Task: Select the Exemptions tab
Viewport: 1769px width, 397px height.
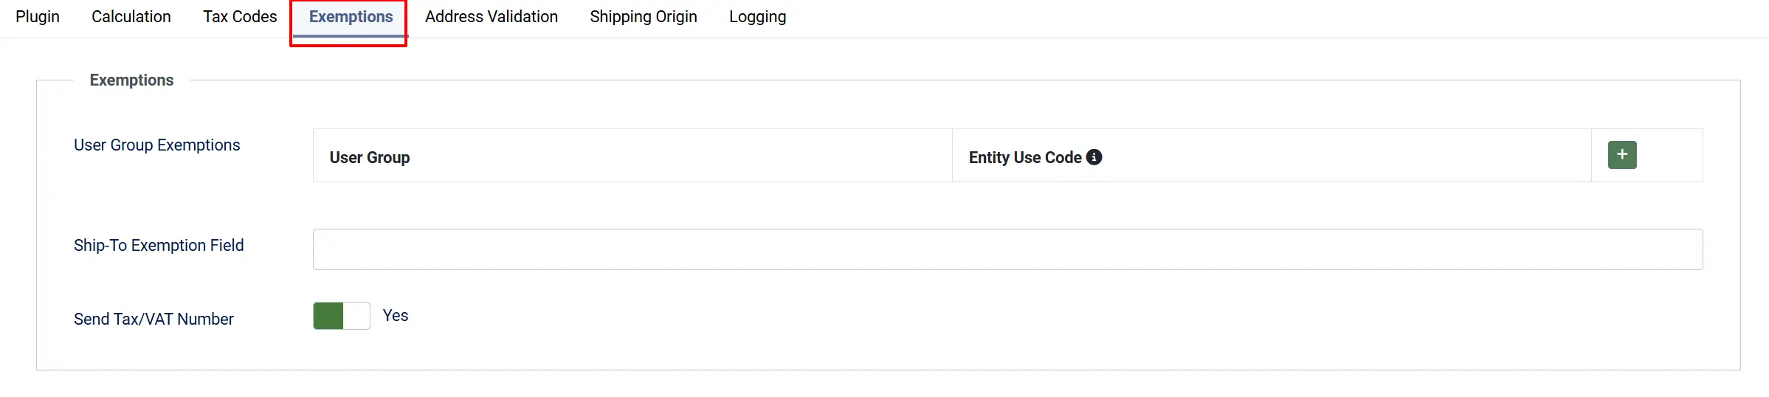Action: point(351,17)
